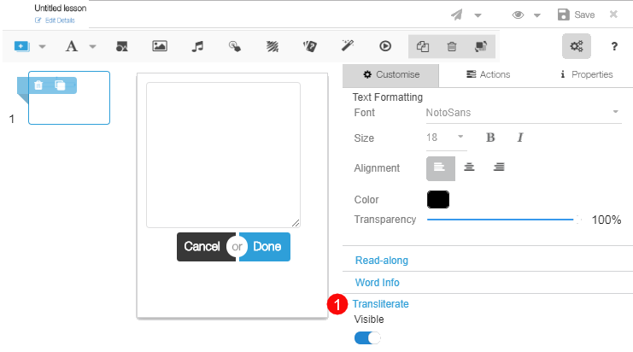Image resolution: width=633 pixels, height=352 pixels.
Task: Click the image insert icon in toolbar
Action: pos(159,46)
